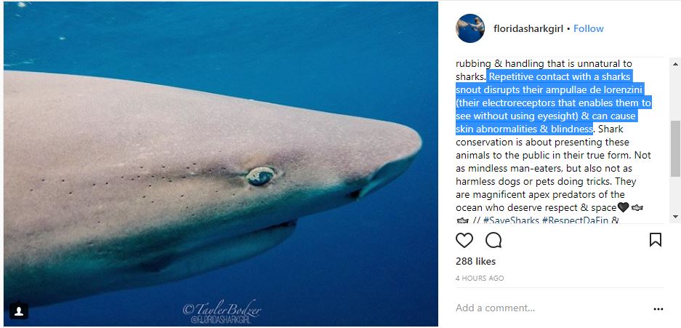Image resolution: width=681 pixels, height=328 pixels.
Task: Open comments via the speech bubble icon
Action: [493, 240]
